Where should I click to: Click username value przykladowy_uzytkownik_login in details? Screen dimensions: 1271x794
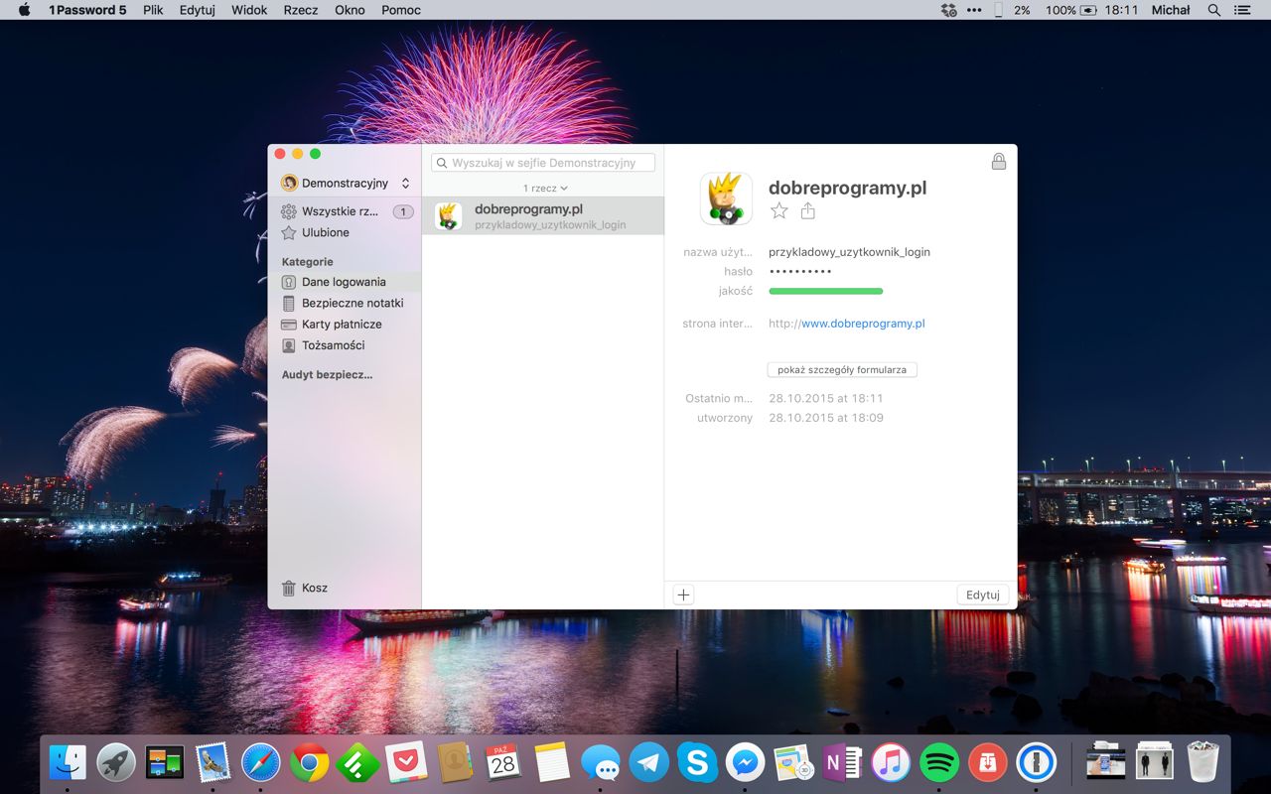coord(849,252)
